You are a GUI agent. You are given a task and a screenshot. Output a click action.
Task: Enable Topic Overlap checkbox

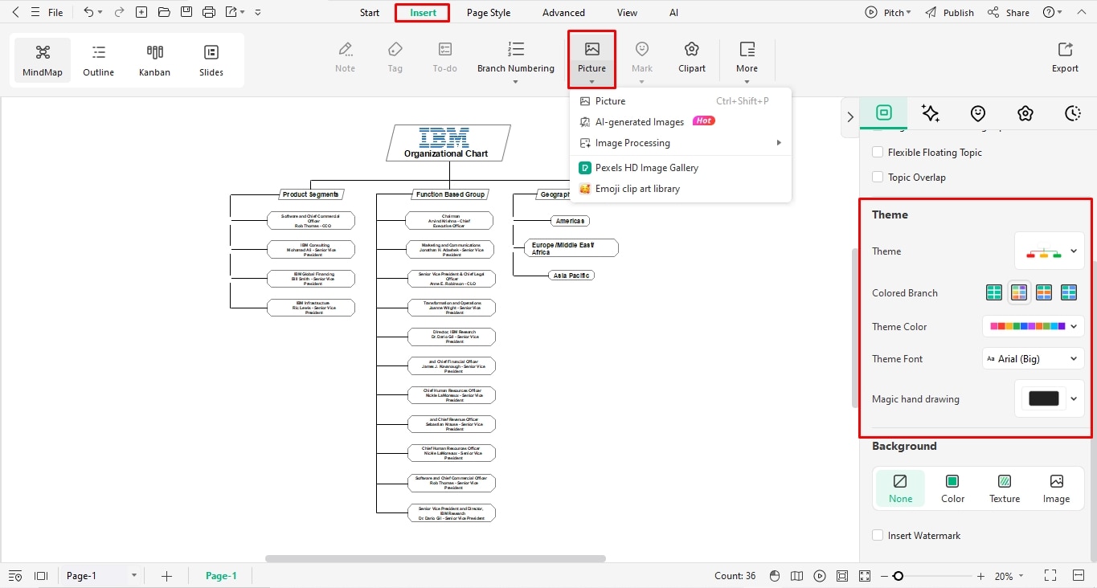pyautogui.click(x=878, y=178)
